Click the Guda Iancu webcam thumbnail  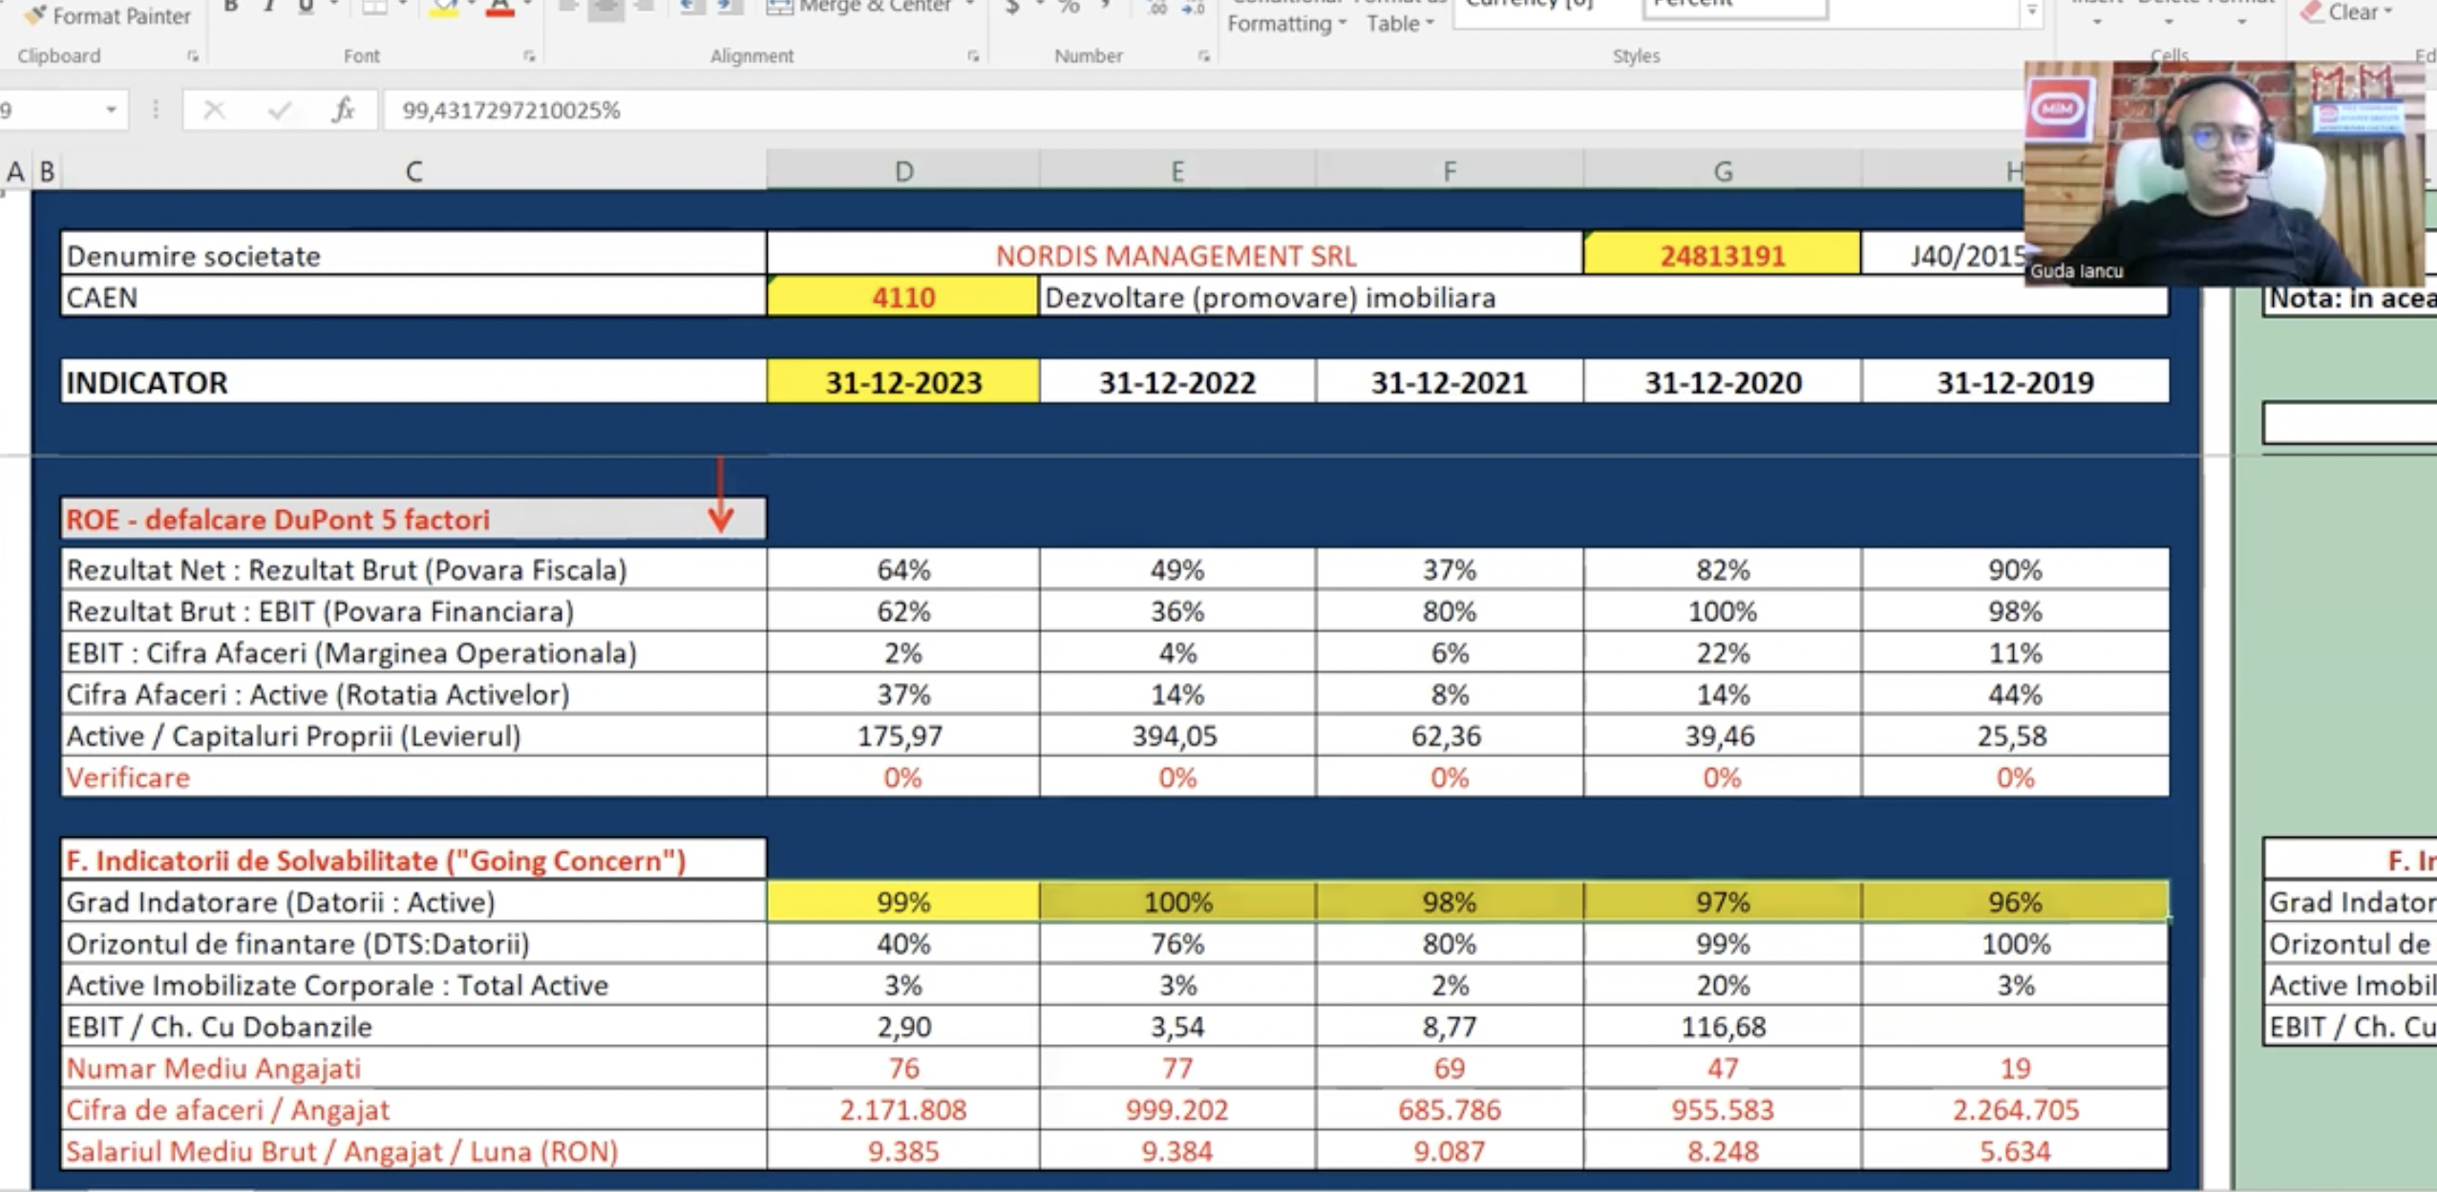[x=2223, y=173]
